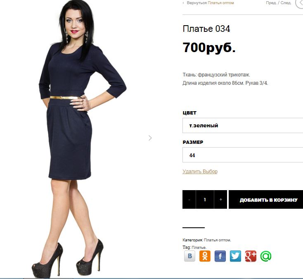This screenshot has height=279, width=303.
Task: Share product on VKontakte icon
Action: tap(189, 256)
